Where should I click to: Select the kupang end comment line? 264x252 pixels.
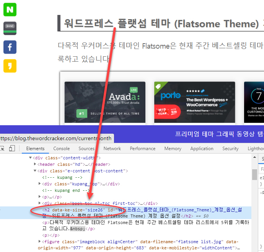coord(66,190)
